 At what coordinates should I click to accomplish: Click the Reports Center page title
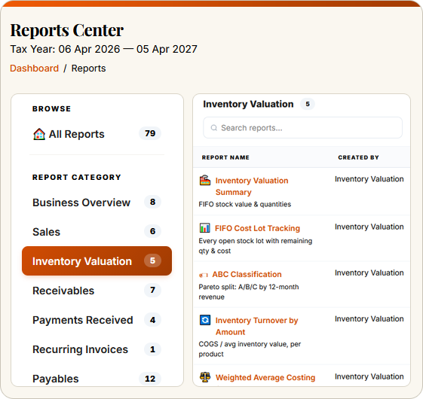coord(67,30)
